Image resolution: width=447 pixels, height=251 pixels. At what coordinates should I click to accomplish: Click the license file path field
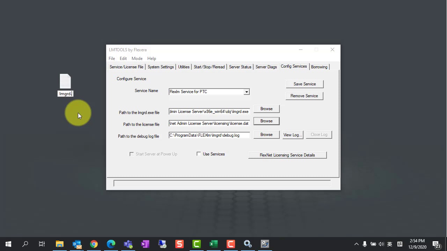pos(209,123)
